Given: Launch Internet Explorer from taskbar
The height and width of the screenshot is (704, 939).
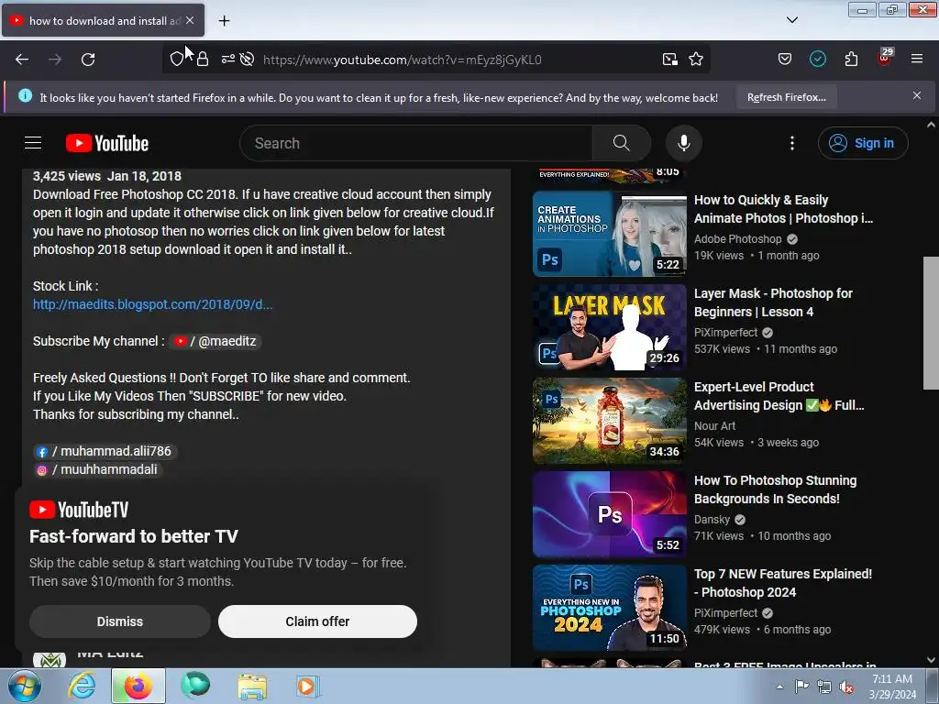Looking at the screenshot, I should [82, 686].
